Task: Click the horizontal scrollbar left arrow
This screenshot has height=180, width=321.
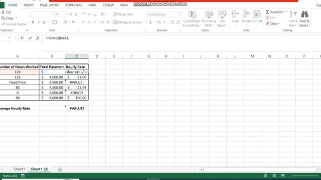Action: [201, 169]
